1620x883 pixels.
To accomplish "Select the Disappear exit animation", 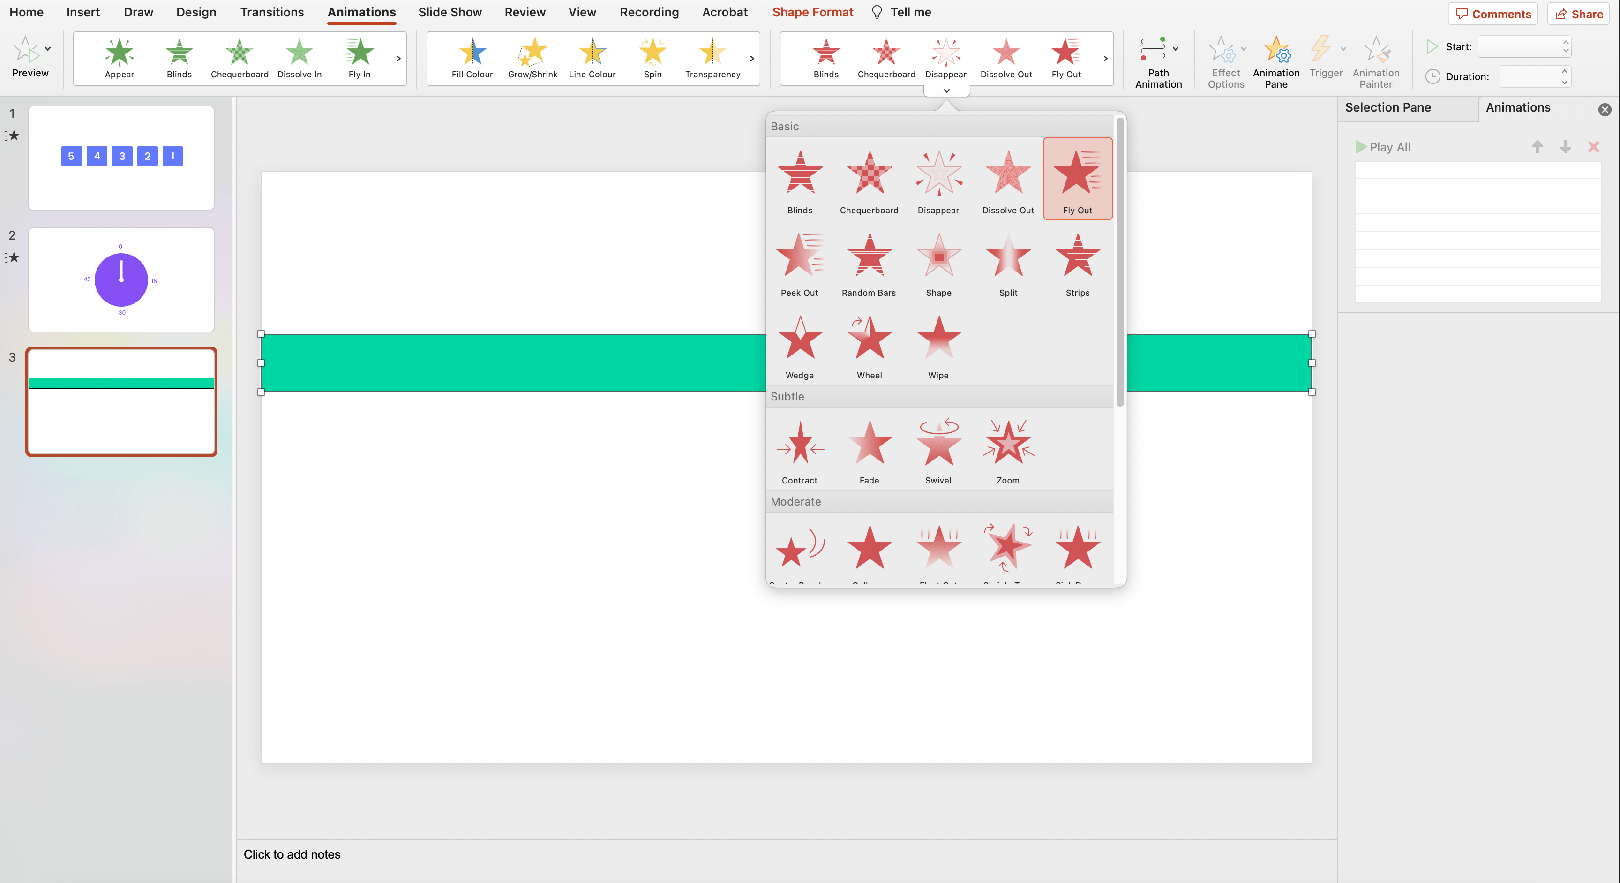I will tap(937, 178).
